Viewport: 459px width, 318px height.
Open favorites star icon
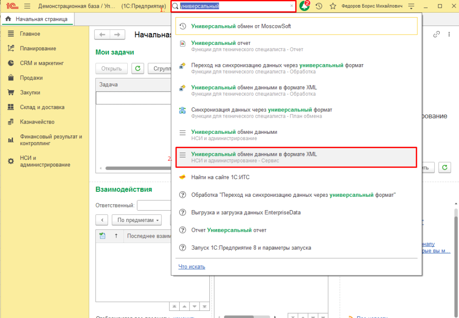333,6
